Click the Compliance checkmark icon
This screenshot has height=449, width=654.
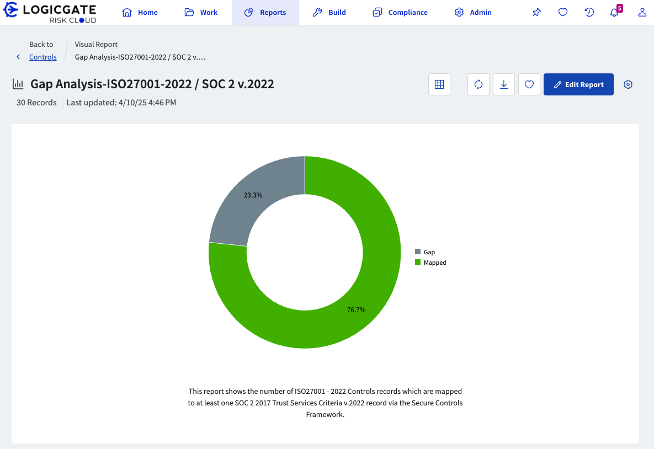point(377,13)
